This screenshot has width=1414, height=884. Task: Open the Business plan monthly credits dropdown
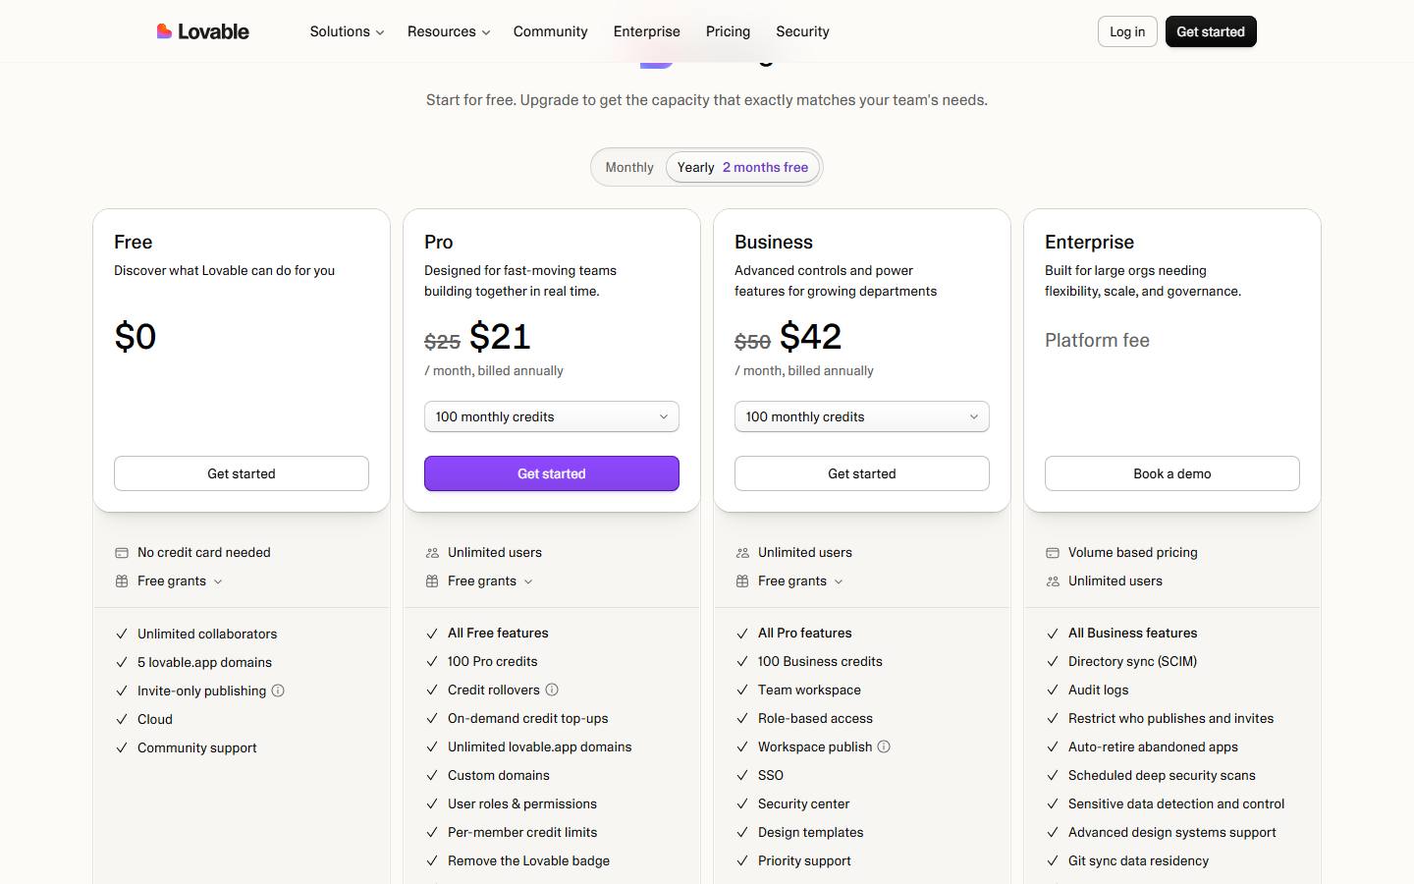(x=862, y=416)
